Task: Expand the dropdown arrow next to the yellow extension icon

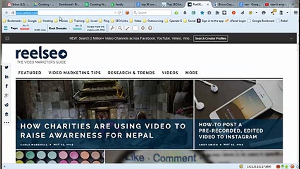Action: [256, 13]
